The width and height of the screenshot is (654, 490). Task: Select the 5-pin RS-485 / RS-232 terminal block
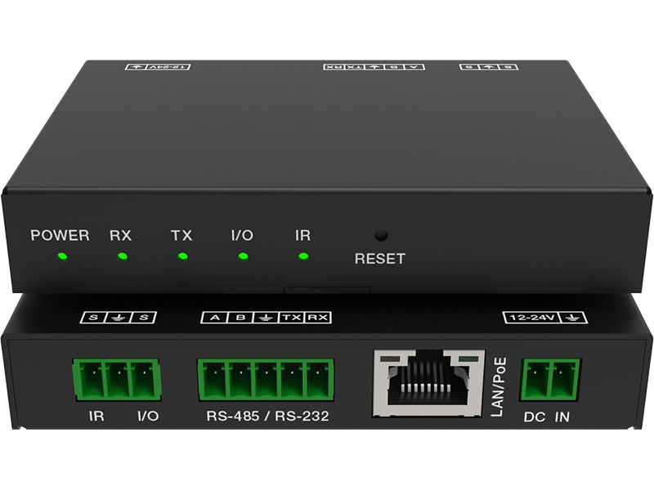click(267, 378)
